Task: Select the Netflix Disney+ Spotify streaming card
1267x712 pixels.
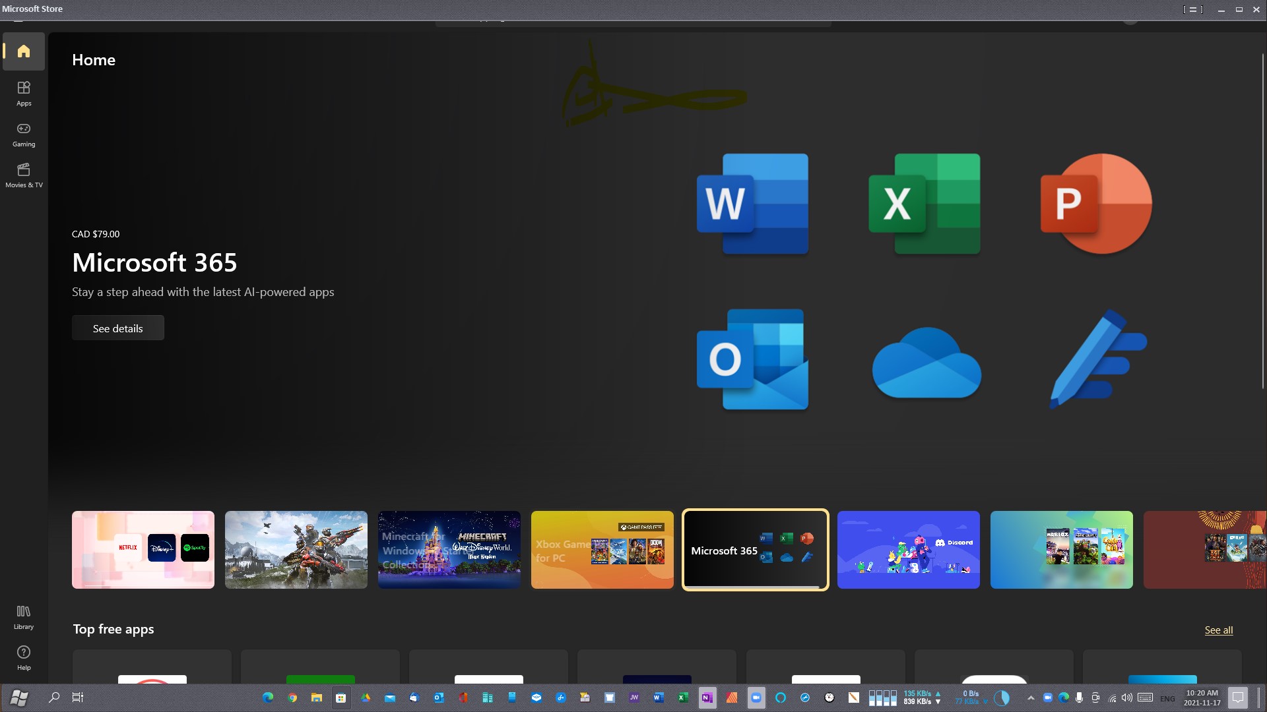Action: click(143, 550)
